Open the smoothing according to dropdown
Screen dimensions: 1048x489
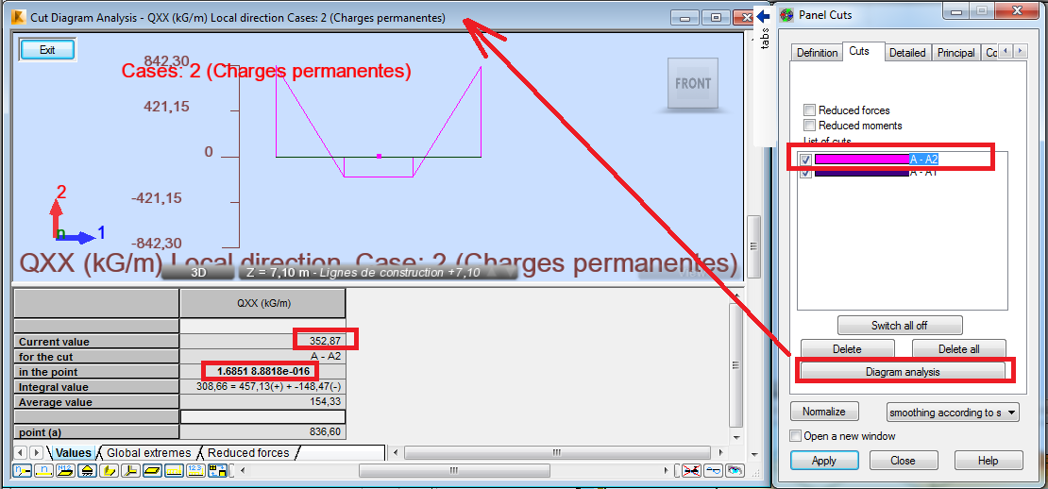[x=953, y=413]
